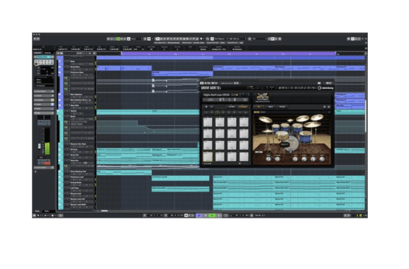This screenshot has height=269, width=409.
Task: Toggle the Groove Agent plugin bypass button
Action: click(202, 83)
